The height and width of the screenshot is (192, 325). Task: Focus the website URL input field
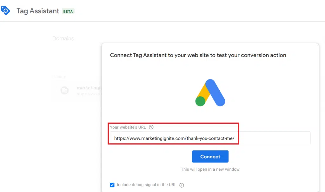(209, 138)
